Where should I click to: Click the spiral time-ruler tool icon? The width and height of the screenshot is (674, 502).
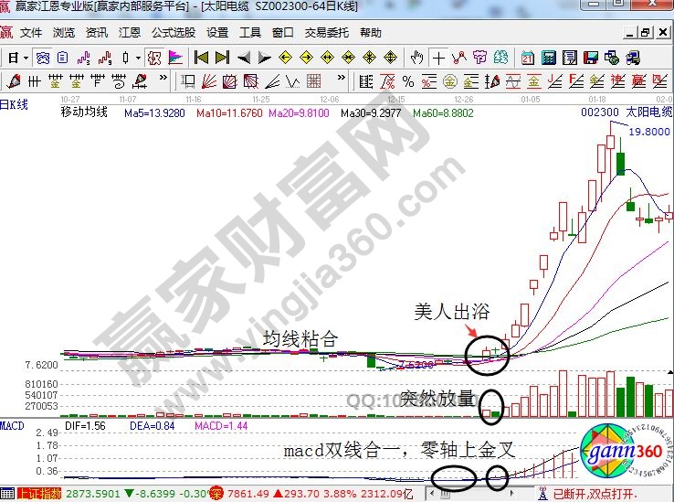tap(118, 81)
